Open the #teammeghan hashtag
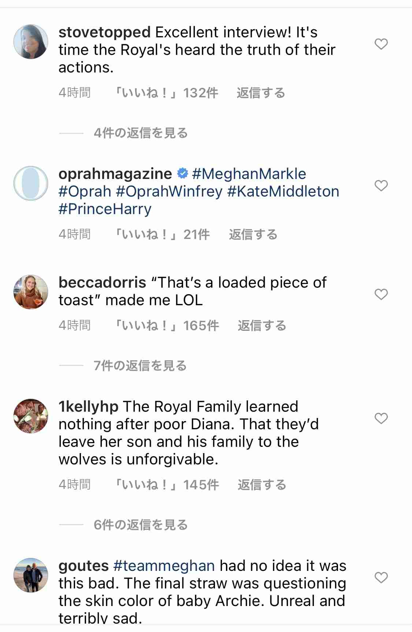 pos(164,566)
